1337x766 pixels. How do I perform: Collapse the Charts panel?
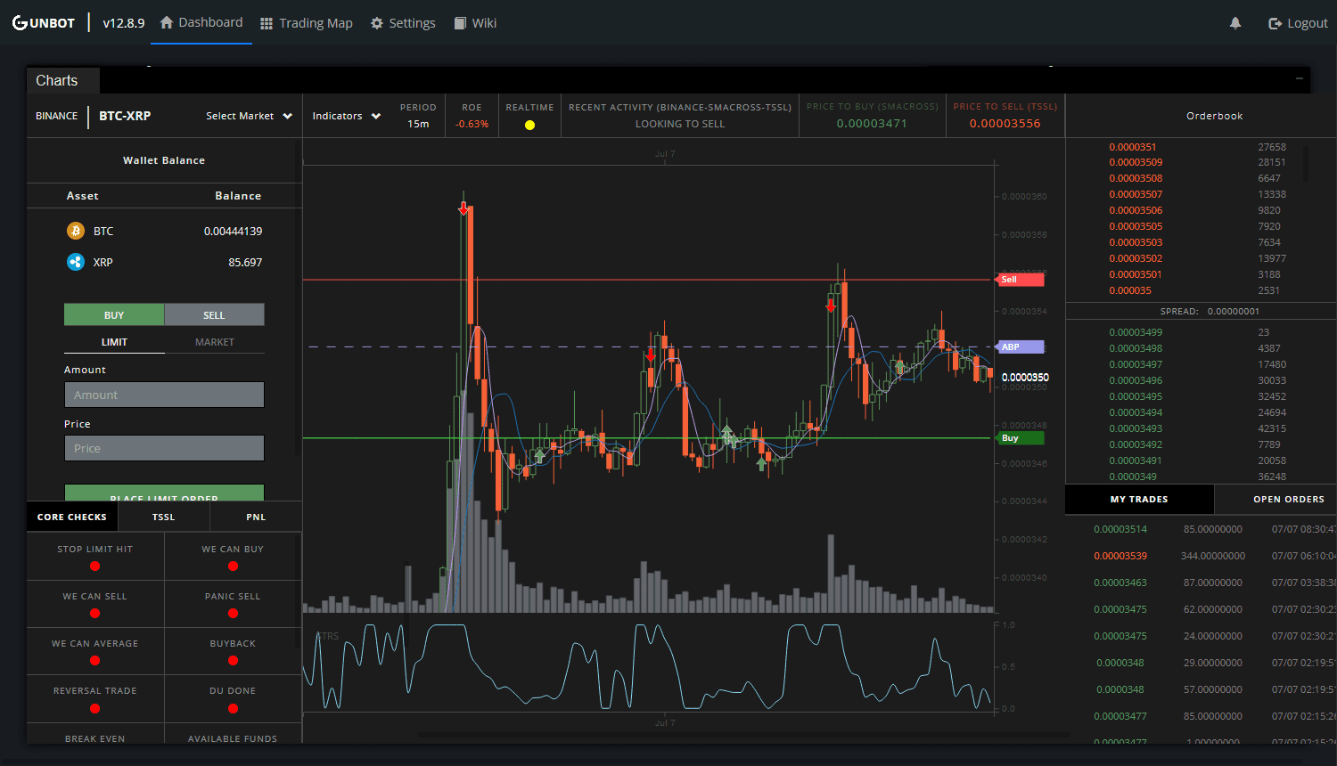1300,78
